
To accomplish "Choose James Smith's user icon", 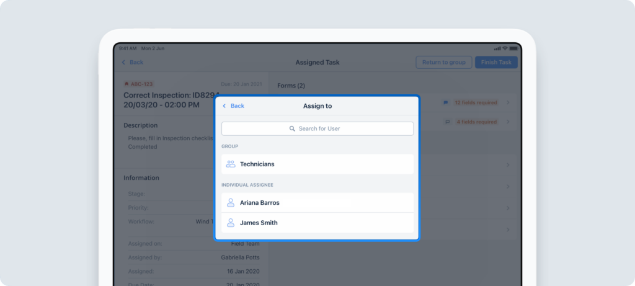I will coord(231,223).
